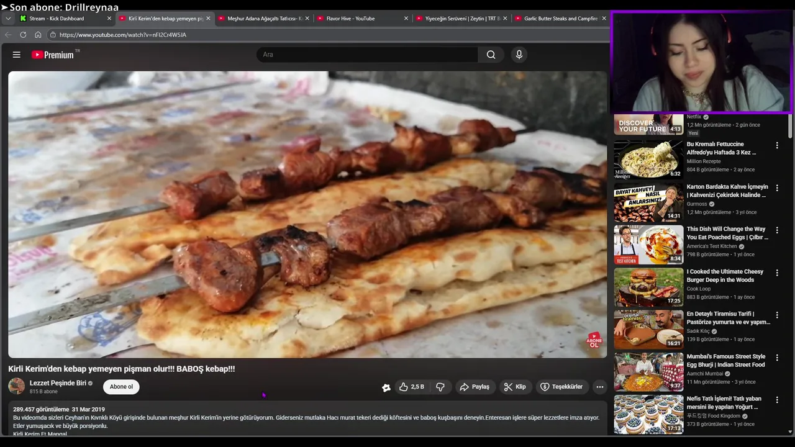Viewport: 795px width, 447px height.
Task: Expand the browser tab search dropdown
Action: tap(8, 19)
